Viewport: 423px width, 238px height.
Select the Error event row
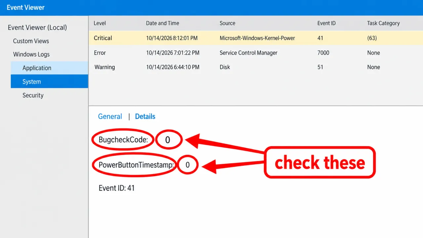(256, 53)
